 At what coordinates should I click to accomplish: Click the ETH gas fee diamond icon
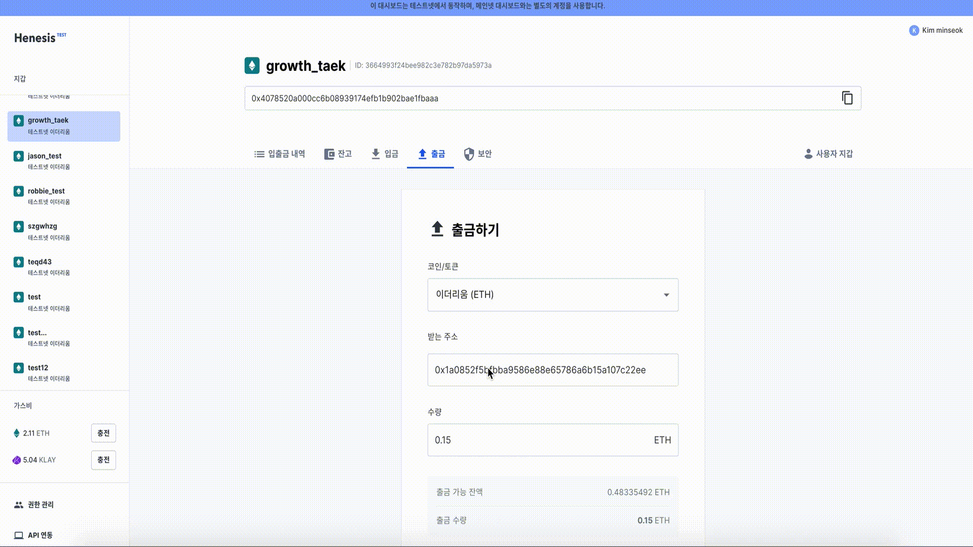coord(17,433)
